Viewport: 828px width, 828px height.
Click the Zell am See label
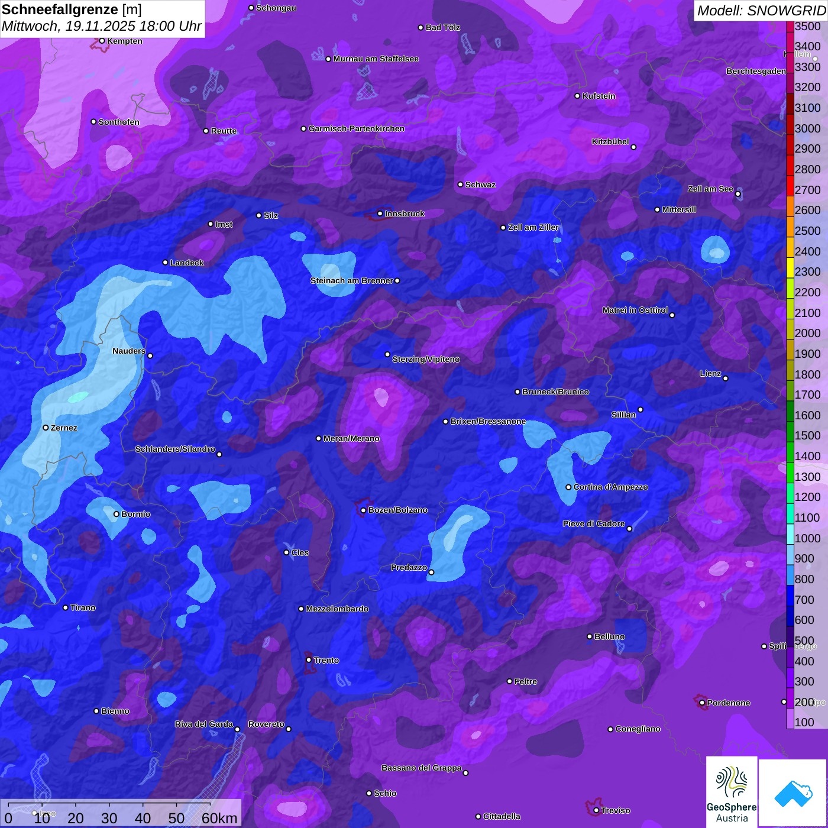(710, 189)
